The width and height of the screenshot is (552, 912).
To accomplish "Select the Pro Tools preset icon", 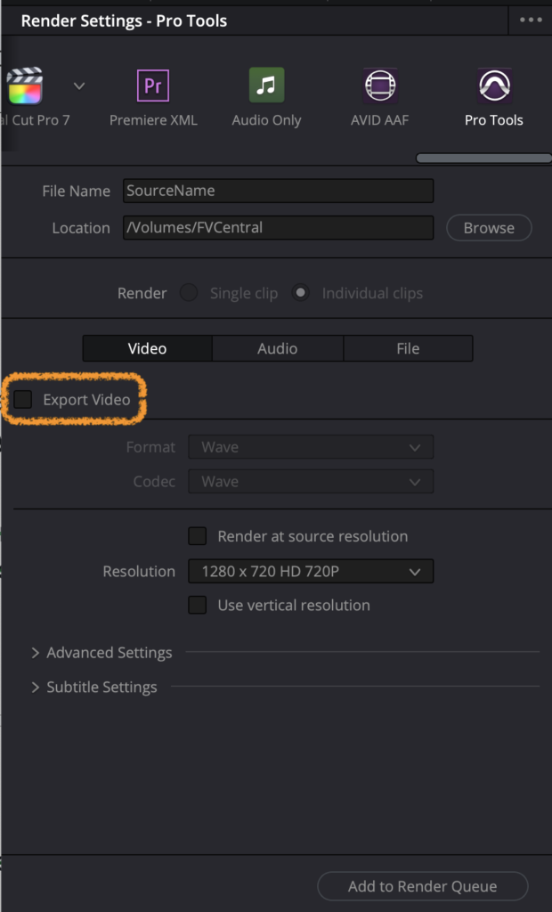I will 494,85.
